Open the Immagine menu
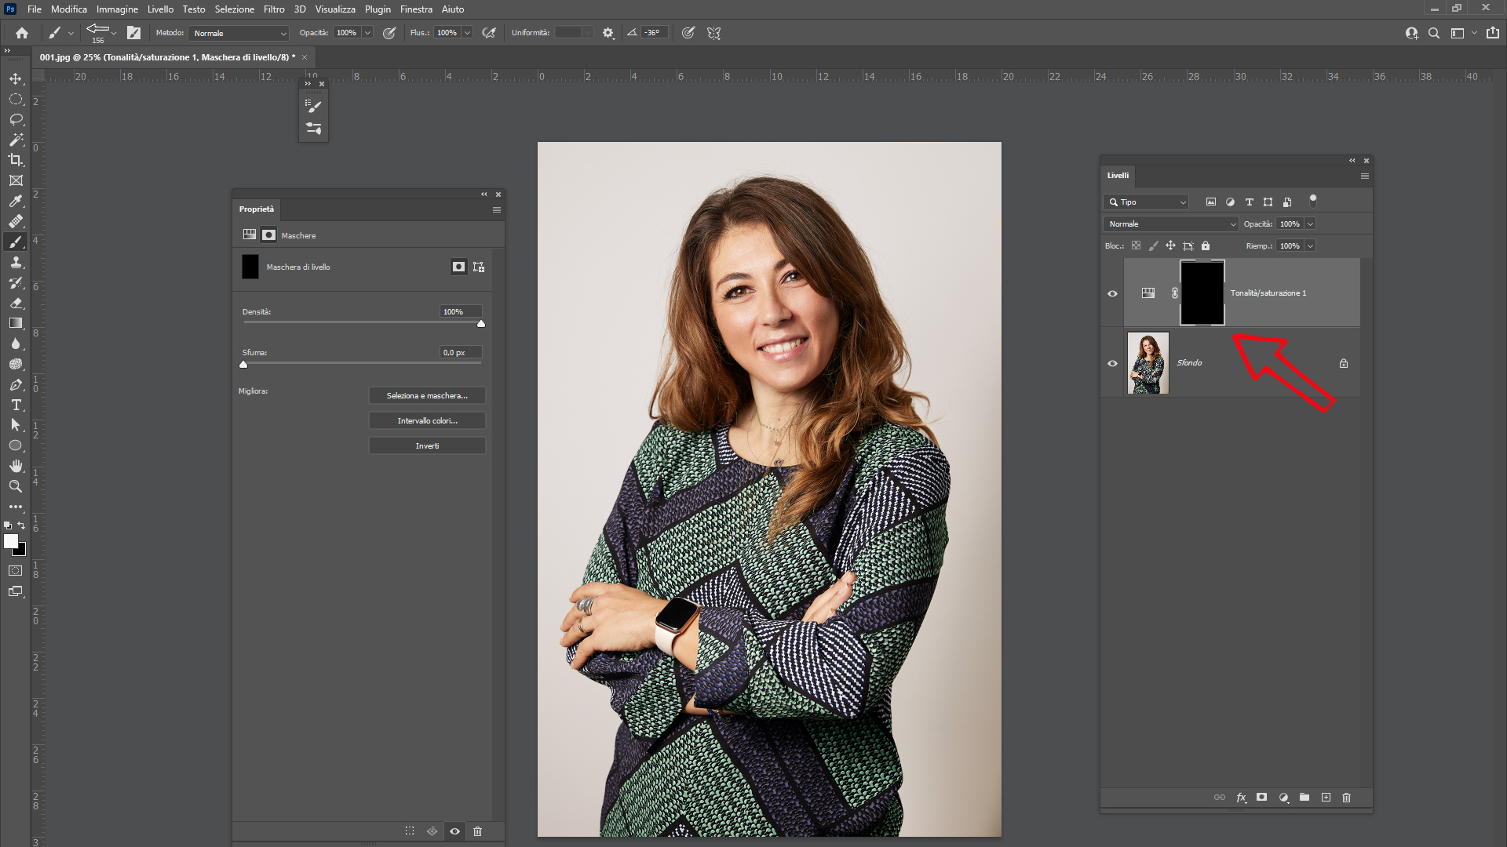This screenshot has height=847, width=1507. coord(117,9)
